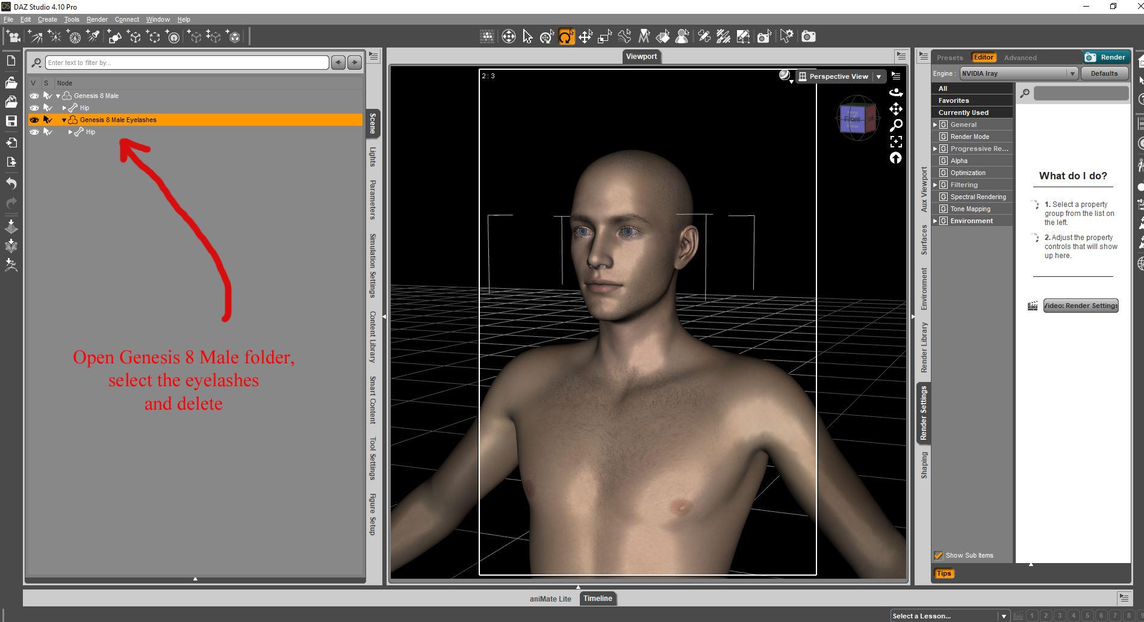This screenshot has width=1144, height=622.
Task: Select the Translate move tool
Action: click(x=585, y=37)
